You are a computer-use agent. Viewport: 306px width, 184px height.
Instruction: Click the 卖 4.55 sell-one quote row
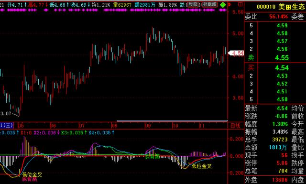point(275,58)
